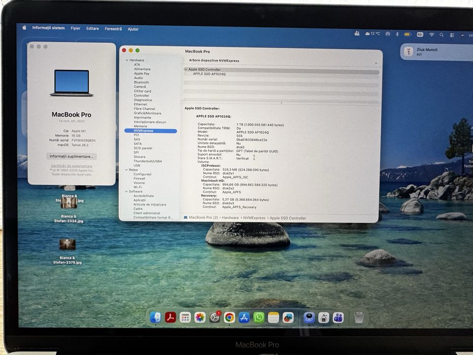
Task: Click the Stare S.M.A.R.T. Verificat value
Action: point(242,158)
